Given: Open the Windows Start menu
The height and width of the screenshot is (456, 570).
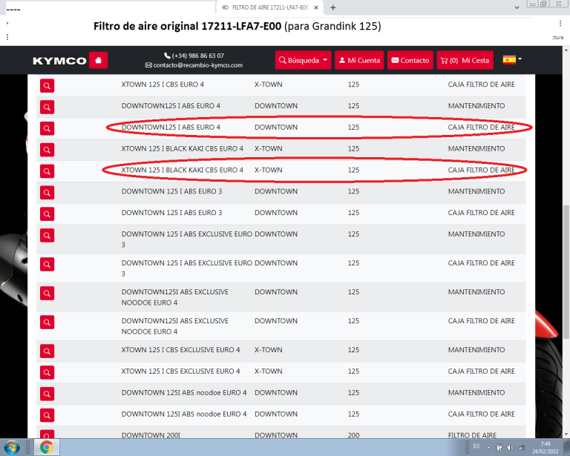Looking at the screenshot, I should [13, 447].
